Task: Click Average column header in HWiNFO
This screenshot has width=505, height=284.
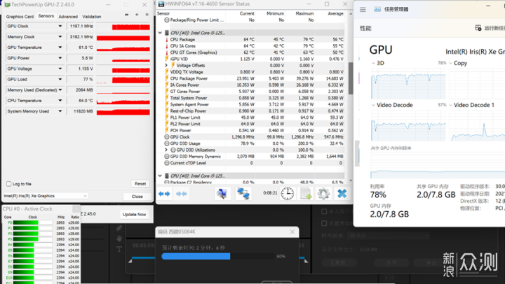Action: point(335,13)
